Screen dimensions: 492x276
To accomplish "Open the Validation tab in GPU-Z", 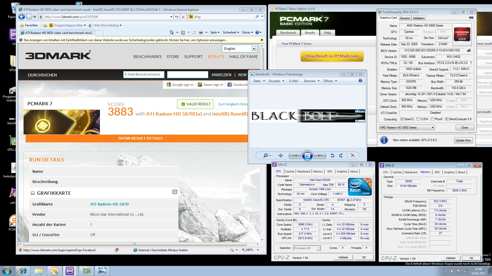I will pos(418,18).
